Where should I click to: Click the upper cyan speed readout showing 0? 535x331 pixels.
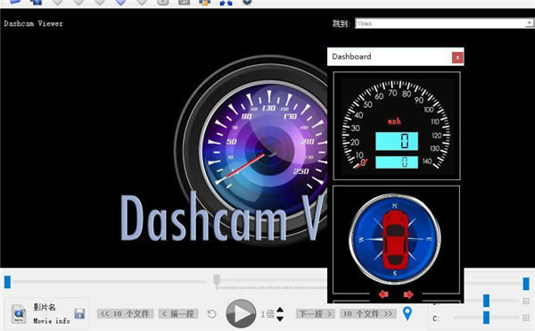pos(397,141)
